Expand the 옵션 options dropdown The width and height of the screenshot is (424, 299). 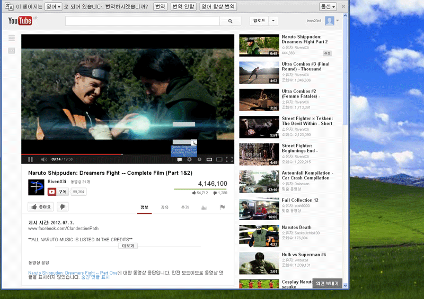[328, 6]
